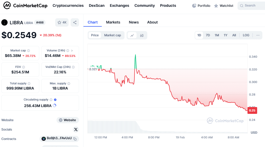Open the LIBRA Website link
Image resolution: width=265 pixels, height=147 pixels.
click(67, 120)
